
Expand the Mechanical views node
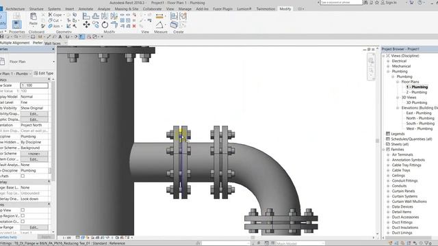[x=388, y=66]
